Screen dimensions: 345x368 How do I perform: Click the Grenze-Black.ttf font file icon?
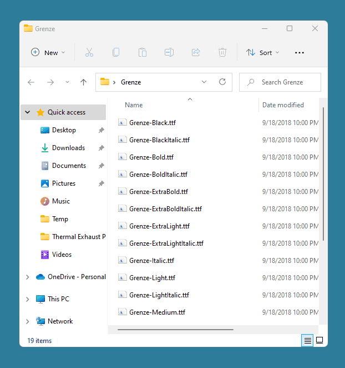[x=122, y=122]
